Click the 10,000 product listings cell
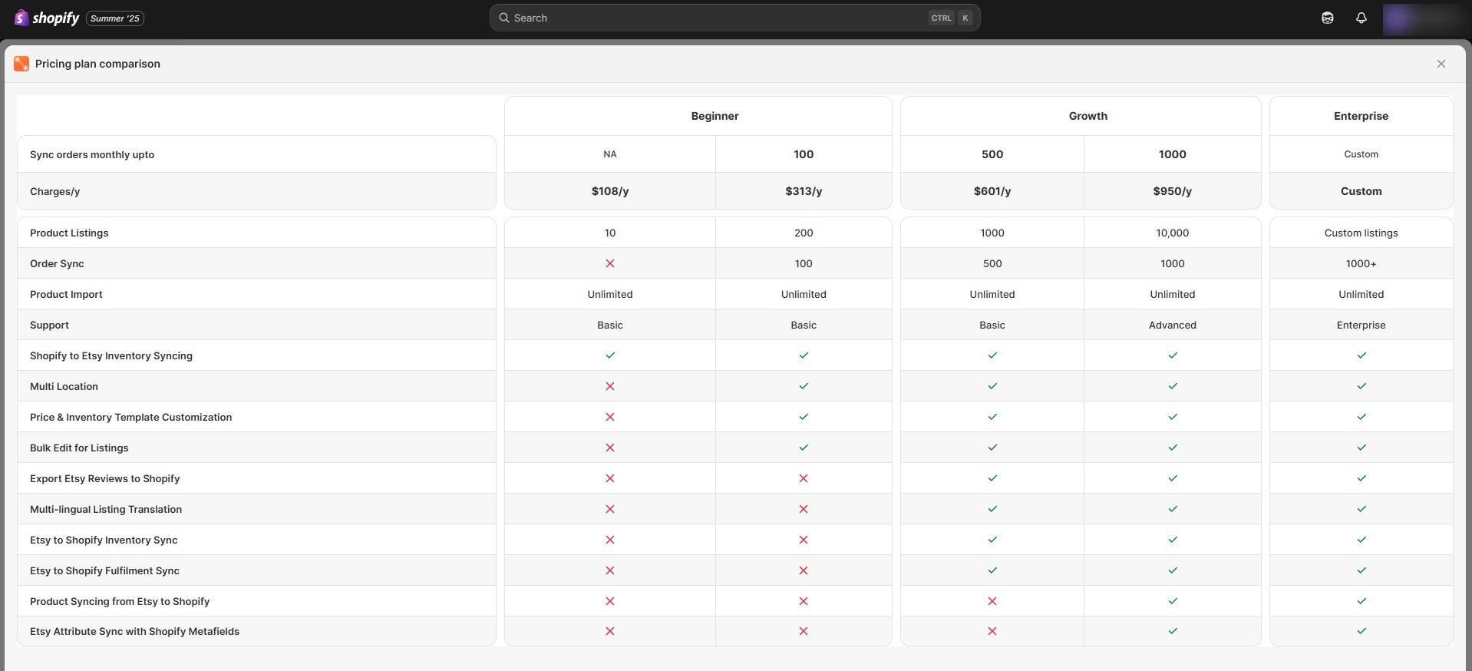This screenshot has height=671, width=1472. [x=1173, y=233]
